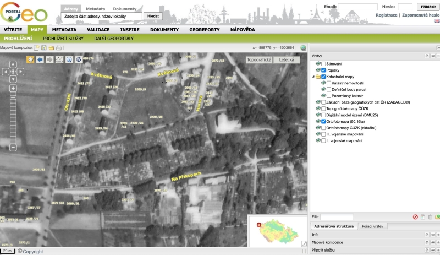
Task: Uncheck the Ortofotomapa (50. léta) layer
Action: (x=323, y=121)
